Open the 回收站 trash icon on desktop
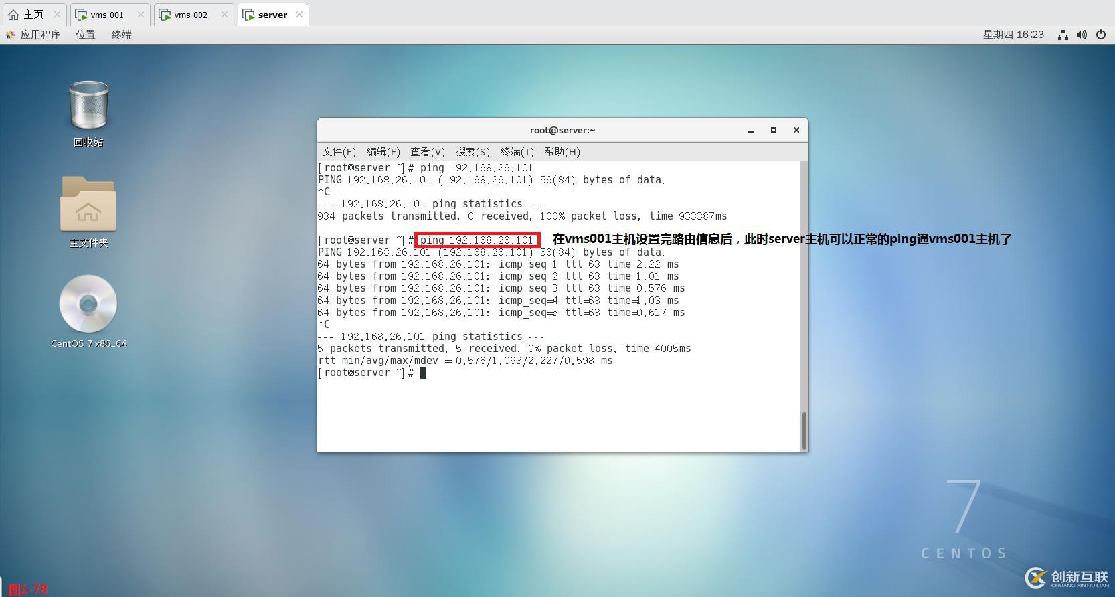 coord(88,105)
